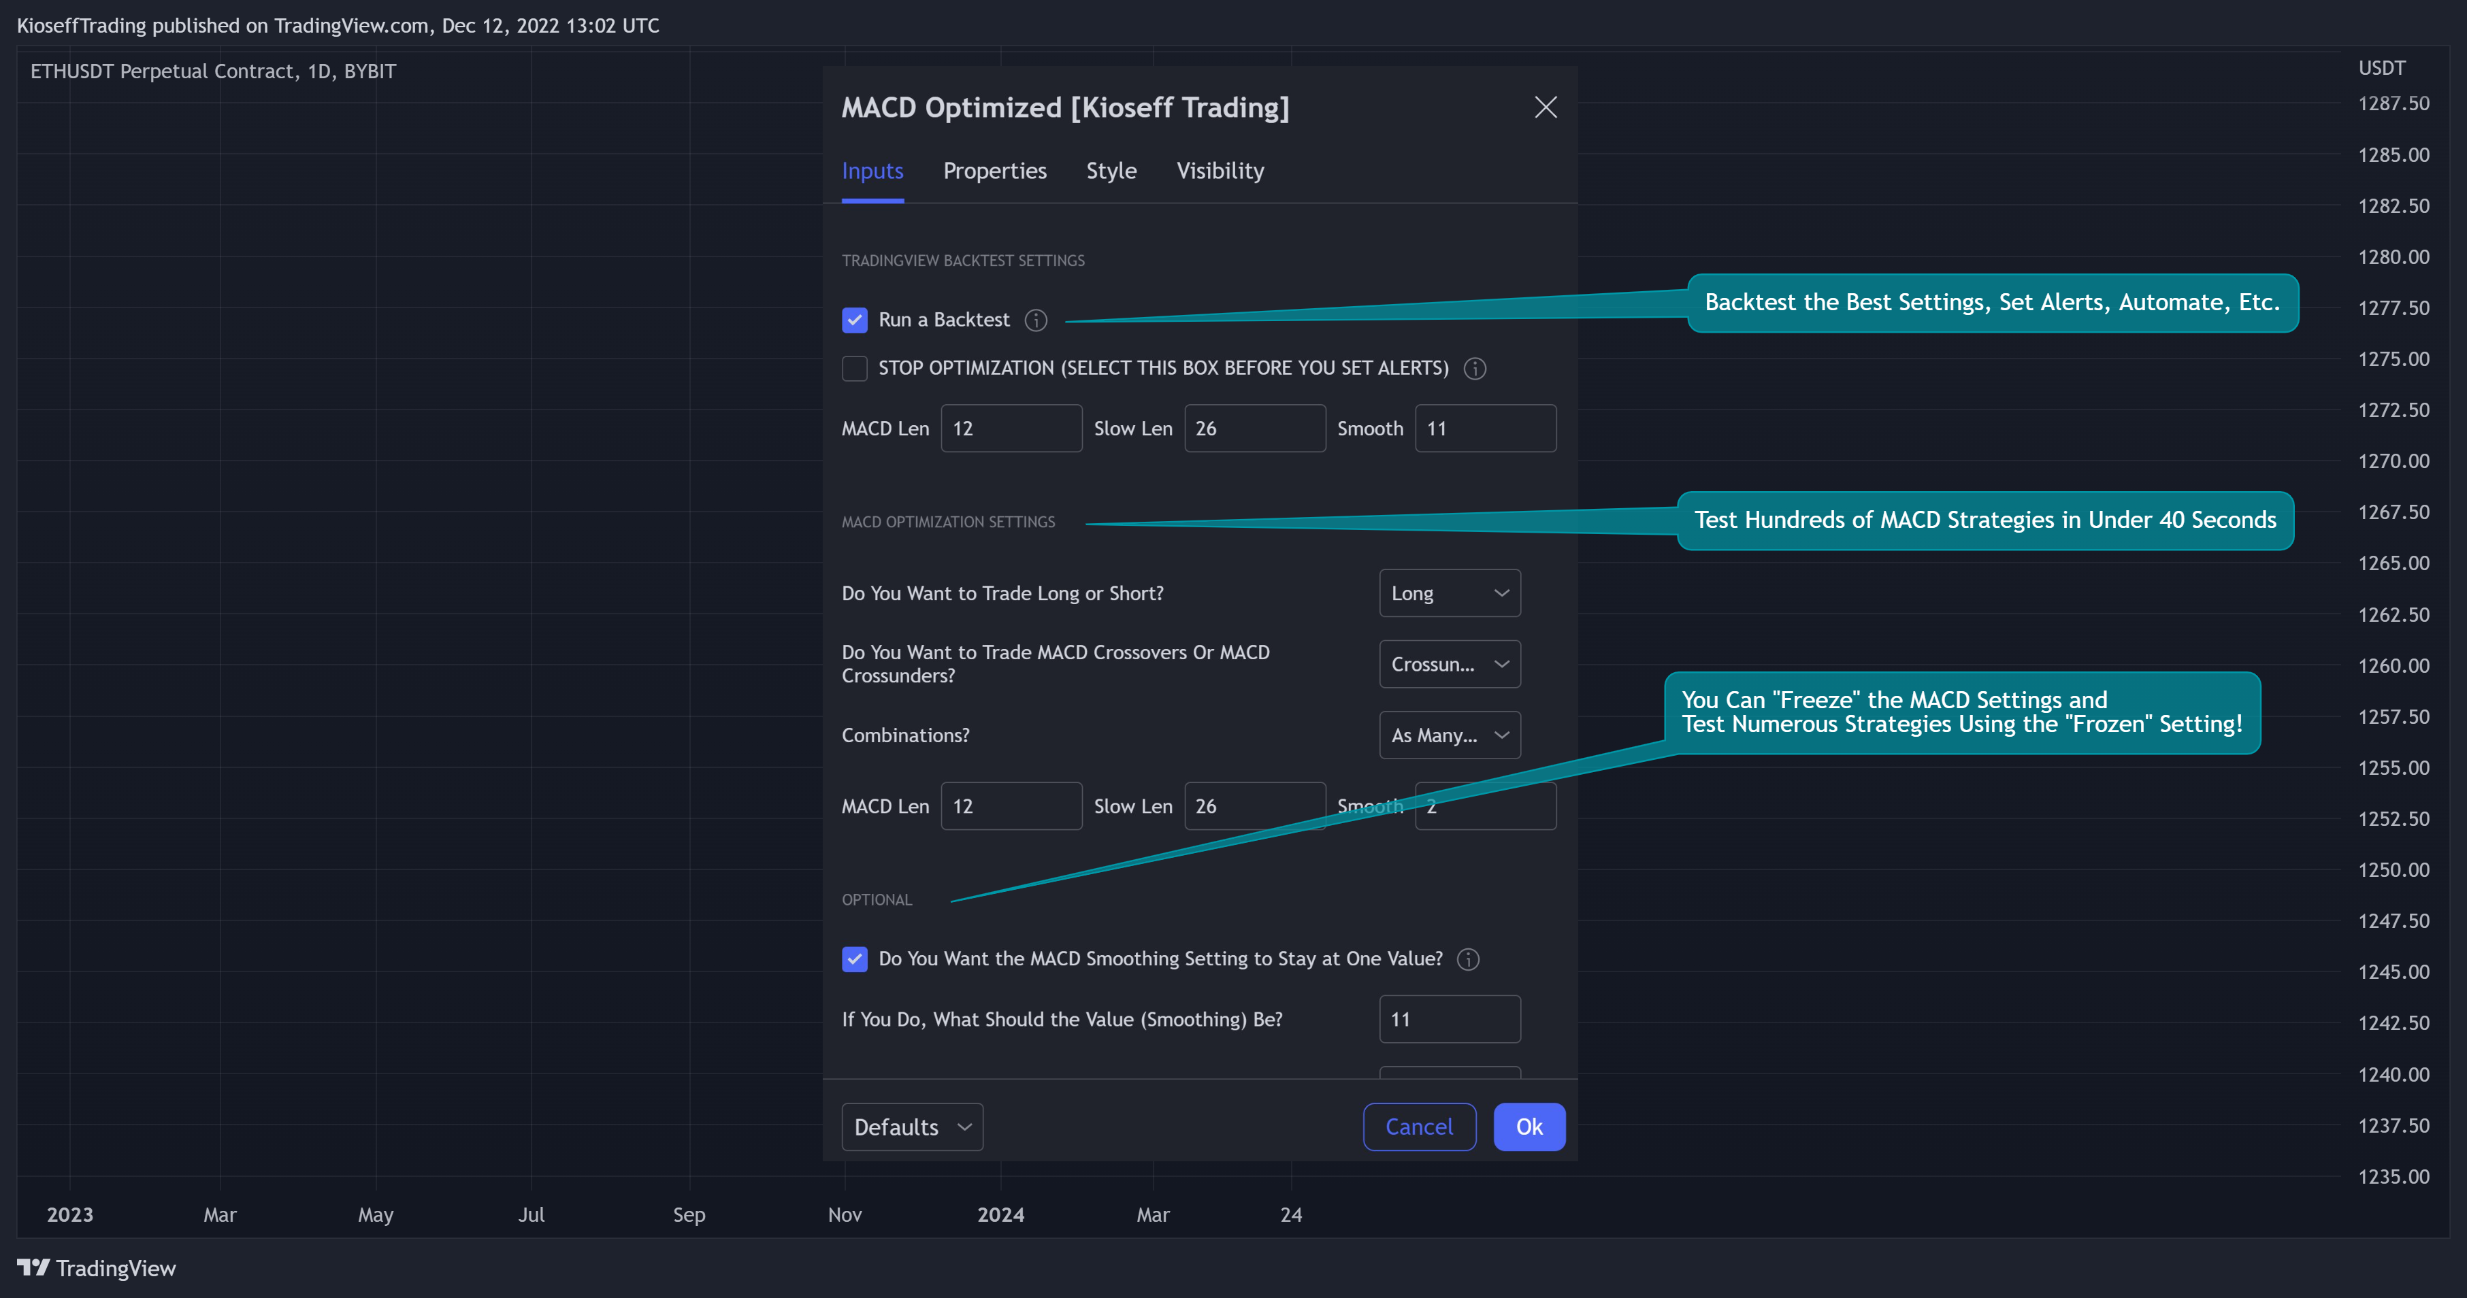Click backtest Smooth field showing 11
Image resolution: width=2467 pixels, height=1298 pixels.
(x=1486, y=429)
